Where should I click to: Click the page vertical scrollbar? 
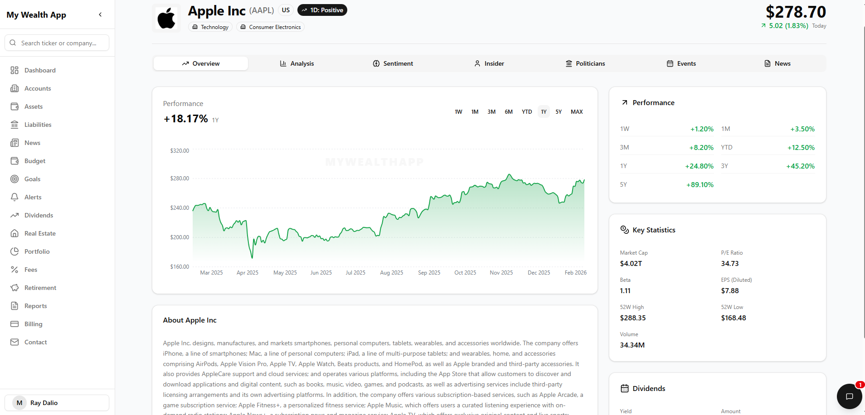863,181
